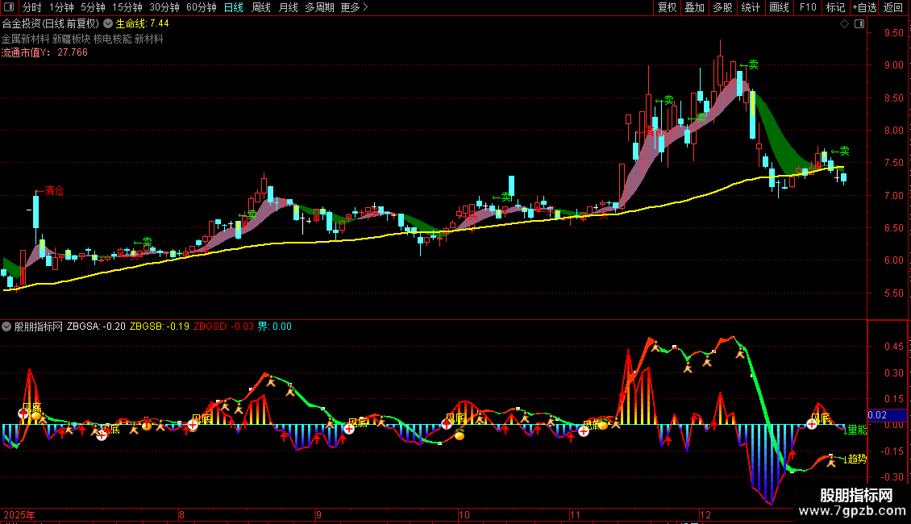Click the ZBGSB: -0.19 value
This screenshot has height=524, width=911.
[x=159, y=326]
